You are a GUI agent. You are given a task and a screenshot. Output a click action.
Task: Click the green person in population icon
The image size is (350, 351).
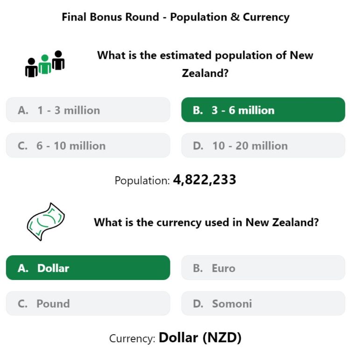(45, 64)
